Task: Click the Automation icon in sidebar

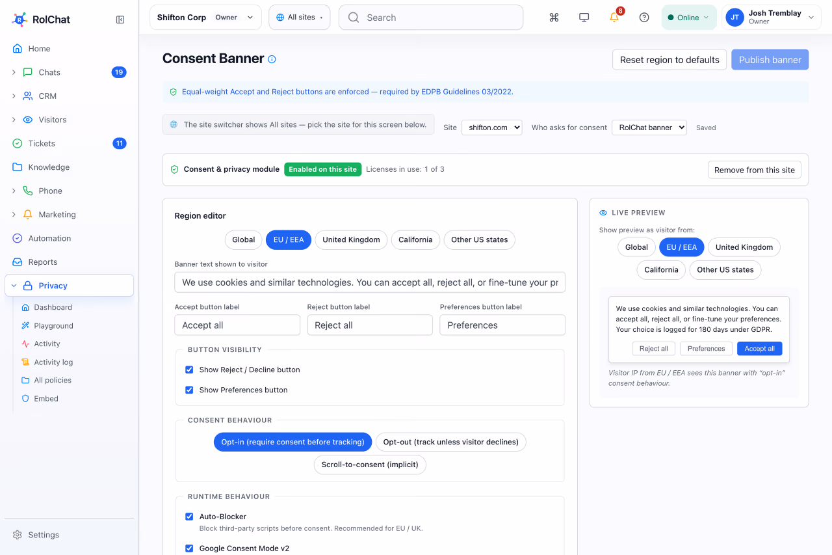Action: click(18, 238)
